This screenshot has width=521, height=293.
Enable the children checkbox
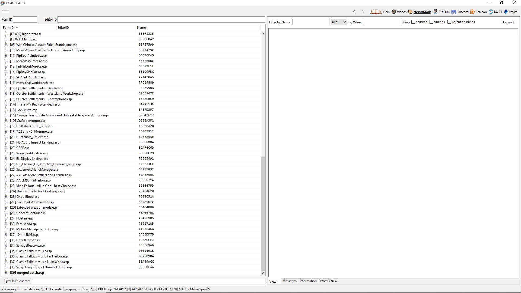(413, 22)
